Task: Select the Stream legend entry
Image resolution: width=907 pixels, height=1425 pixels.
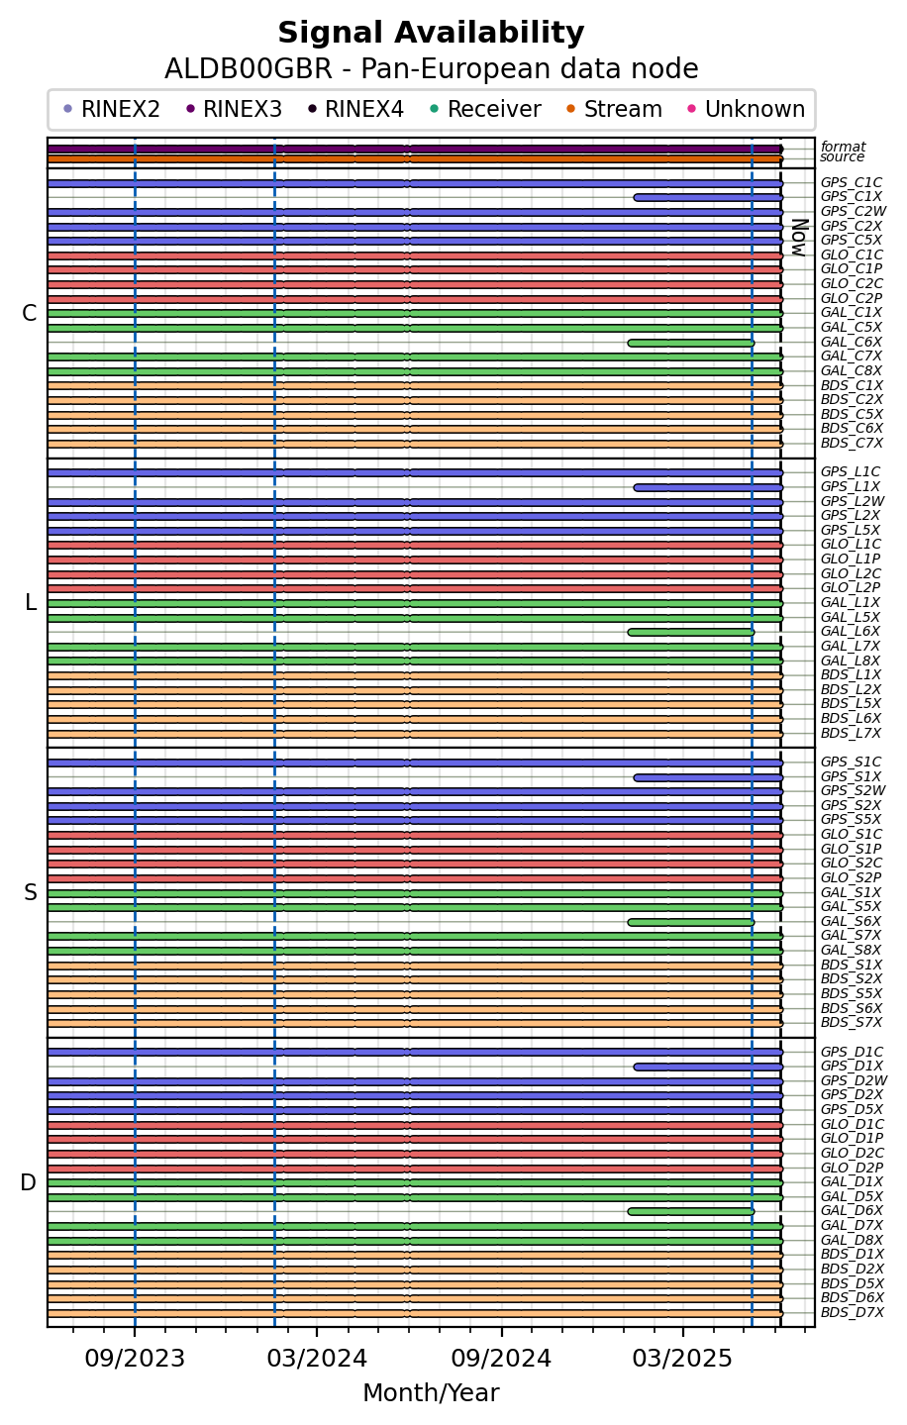Action: pyautogui.click(x=614, y=109)
